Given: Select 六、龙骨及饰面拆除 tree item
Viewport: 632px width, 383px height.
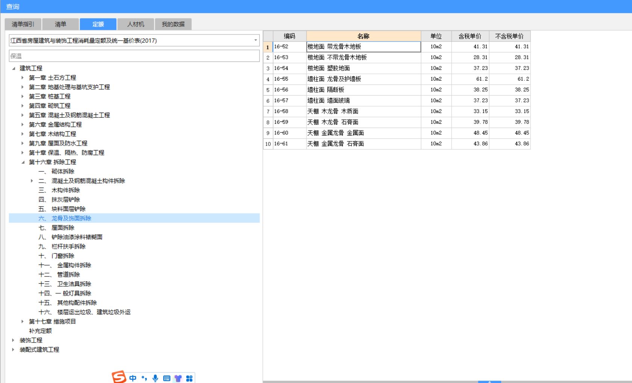Looking at the screenshot, I should (x=65, y=218).
